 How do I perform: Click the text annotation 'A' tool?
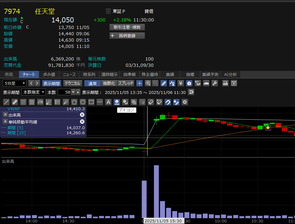(108, 102)
